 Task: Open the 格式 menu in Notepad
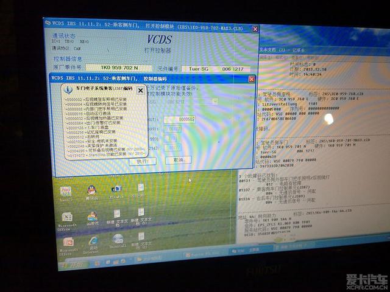click(281, 57)
